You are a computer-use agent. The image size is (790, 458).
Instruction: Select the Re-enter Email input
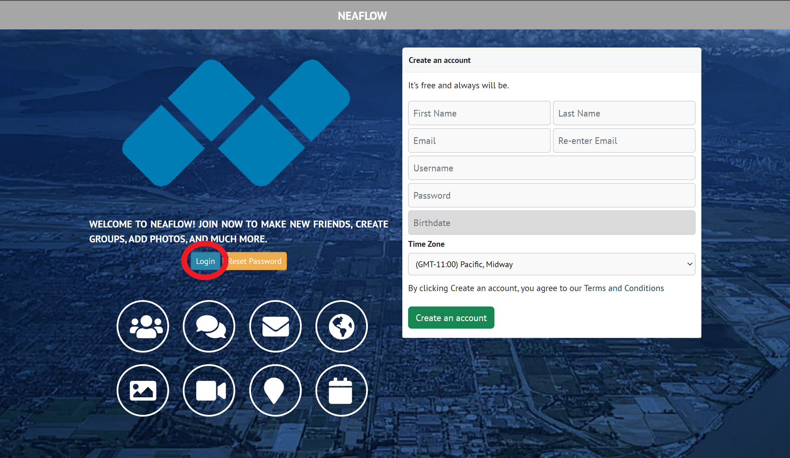pyautogui.click(x=624, y=141)
